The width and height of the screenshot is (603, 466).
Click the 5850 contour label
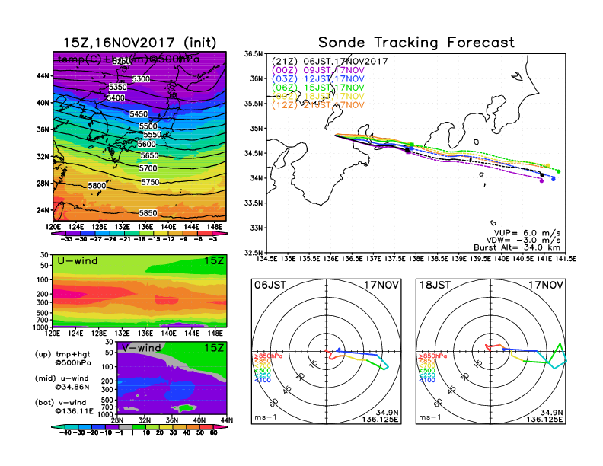coord(148,213)
